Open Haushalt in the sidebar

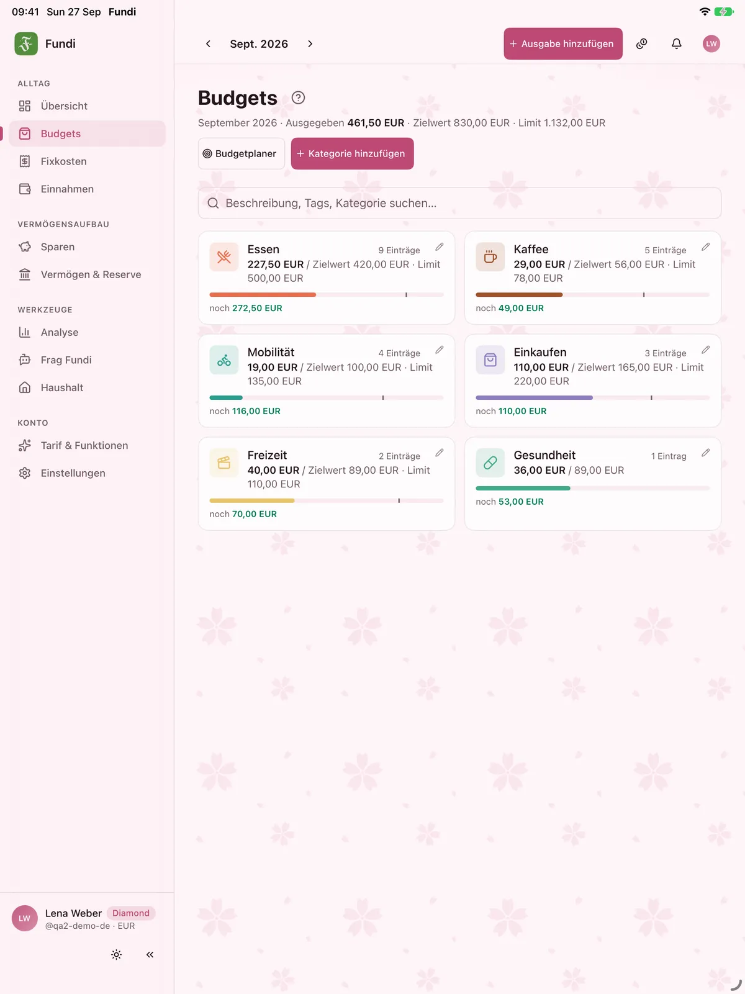click(87, 387)
